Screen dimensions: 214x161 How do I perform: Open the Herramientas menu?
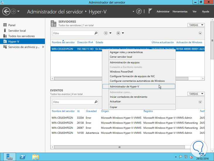(x=180, y=11)
